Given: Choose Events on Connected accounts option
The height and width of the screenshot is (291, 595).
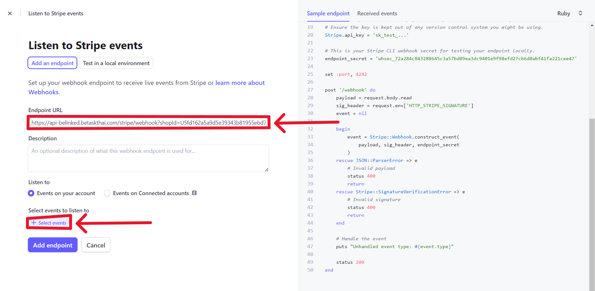Looking at the screenshot, I should point(107,193).
